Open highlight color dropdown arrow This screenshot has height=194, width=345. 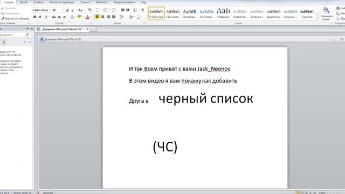point(83,17)
